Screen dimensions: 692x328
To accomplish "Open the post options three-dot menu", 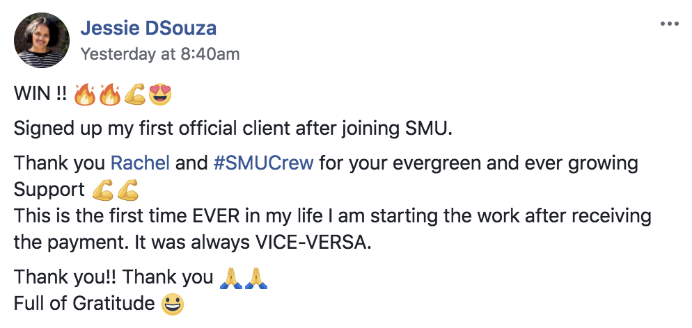I will pyautogui.click(x=669, y=24).
